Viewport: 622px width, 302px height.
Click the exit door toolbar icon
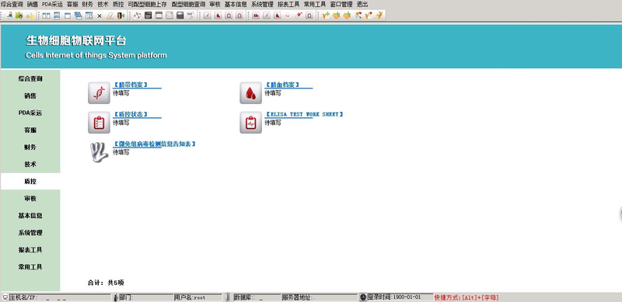pyautogui.click(x=121, y=16)
